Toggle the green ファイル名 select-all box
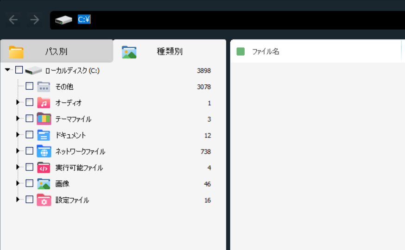Viewport: 405px width, 250px height. pos(240,51)
